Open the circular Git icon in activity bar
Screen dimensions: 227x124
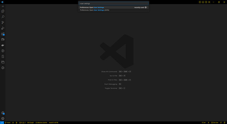[3, 51]
